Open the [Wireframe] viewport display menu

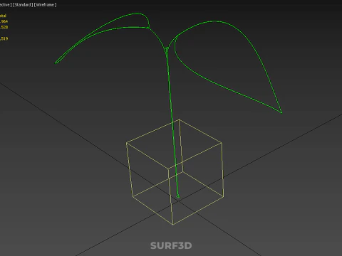coord(45,5)
